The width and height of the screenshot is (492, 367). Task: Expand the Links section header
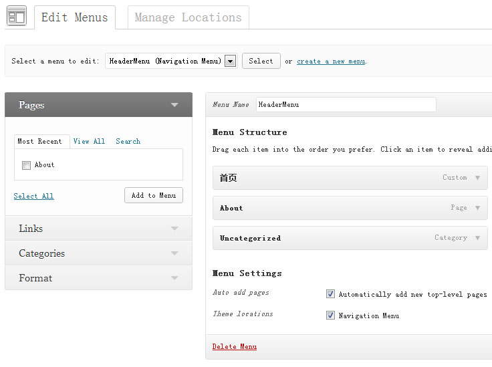(98, 229)
